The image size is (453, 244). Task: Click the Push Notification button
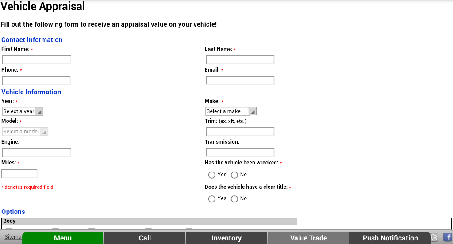[390, 238]
